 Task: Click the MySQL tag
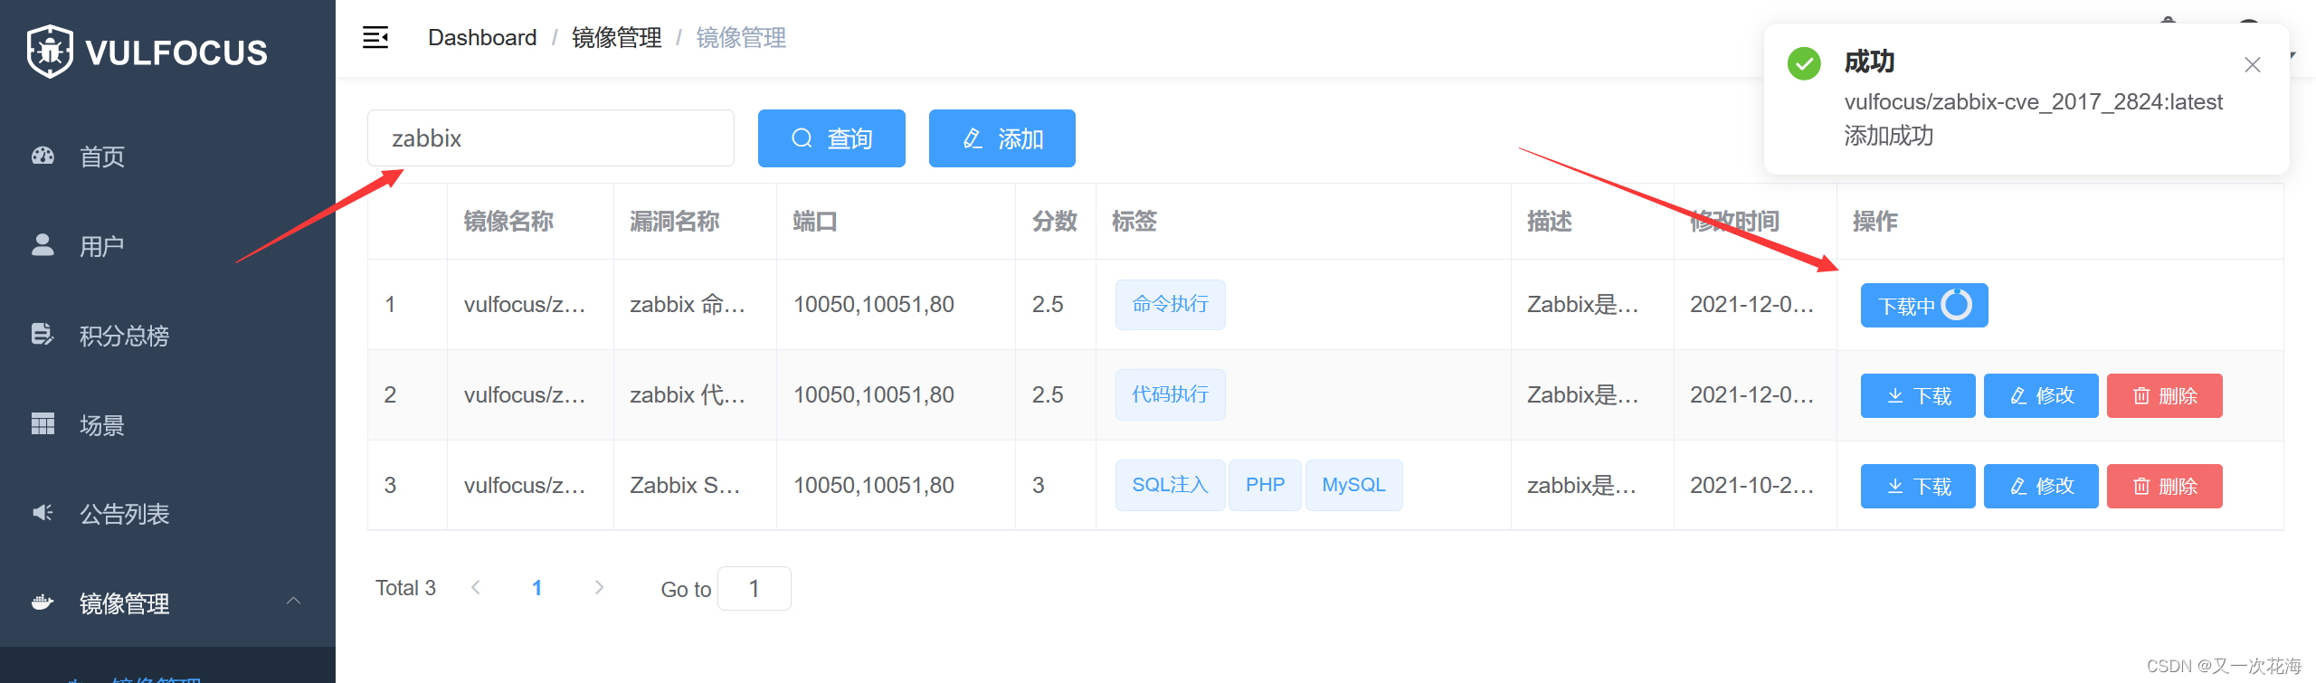click(1353, 486)
